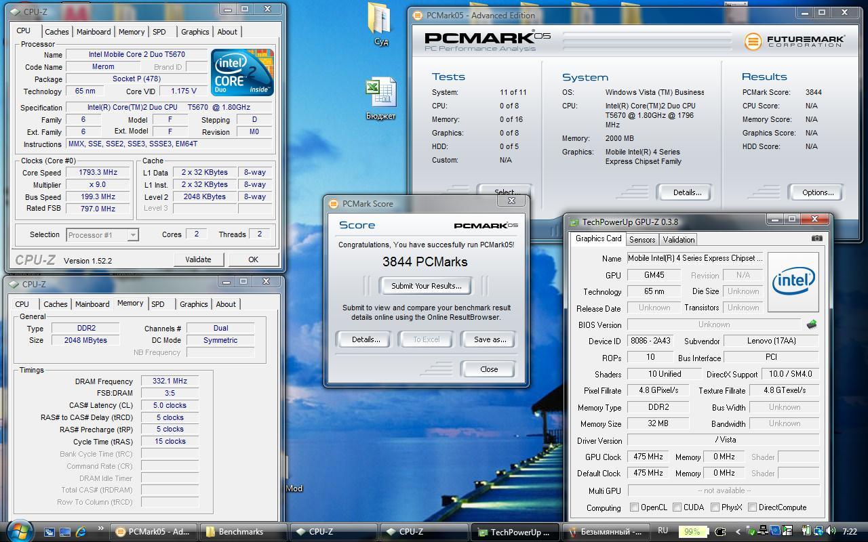Click the 3844 PCMarks score text

click(x=425, y=262)
